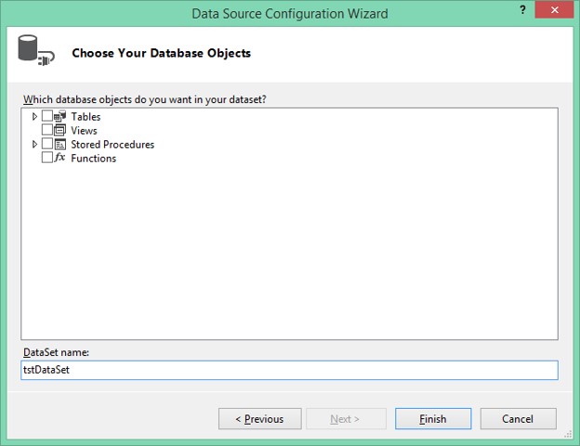Click the database plug header icon
This screenshot has height=446, width=580.
click(36, 51)
